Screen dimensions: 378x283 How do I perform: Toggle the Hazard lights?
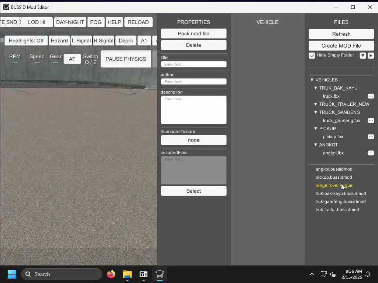coord(59,41)
